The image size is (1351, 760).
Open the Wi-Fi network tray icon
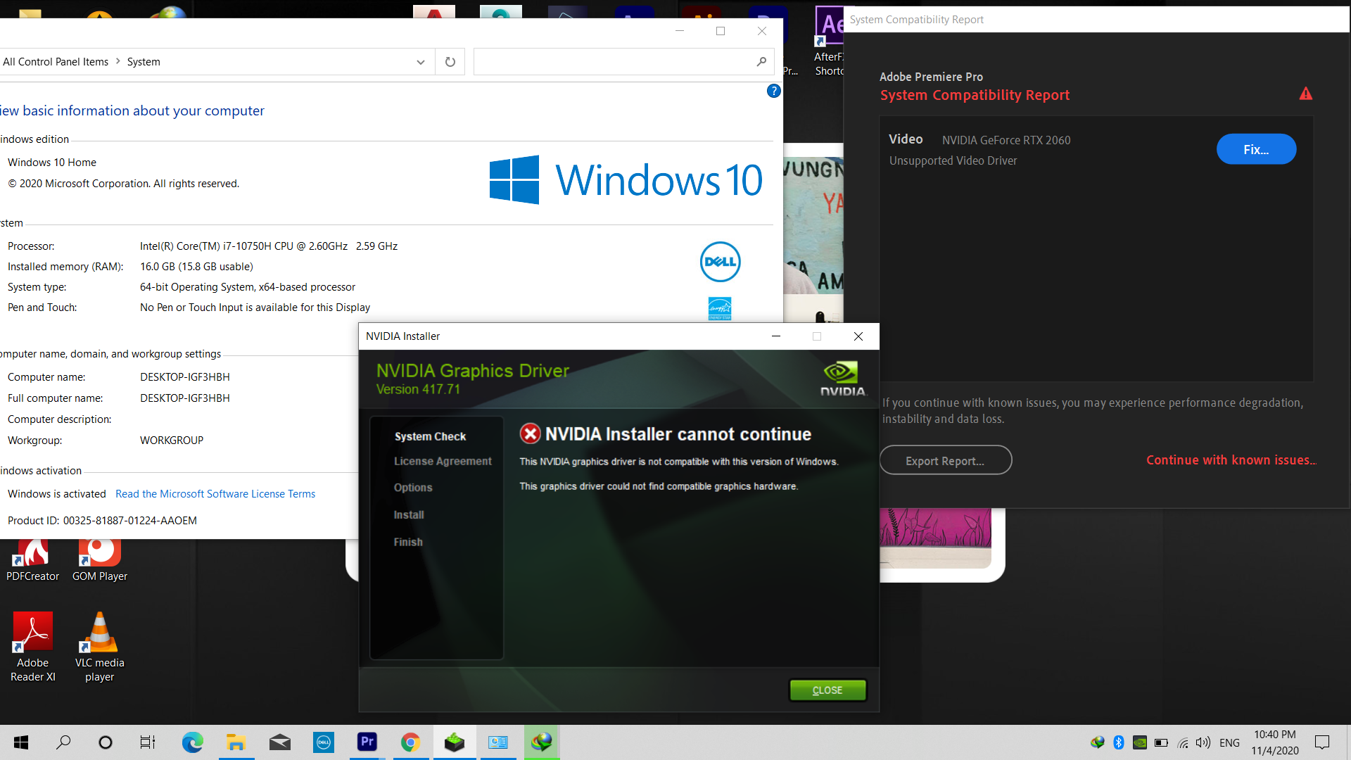click(x=1182, y=742)
